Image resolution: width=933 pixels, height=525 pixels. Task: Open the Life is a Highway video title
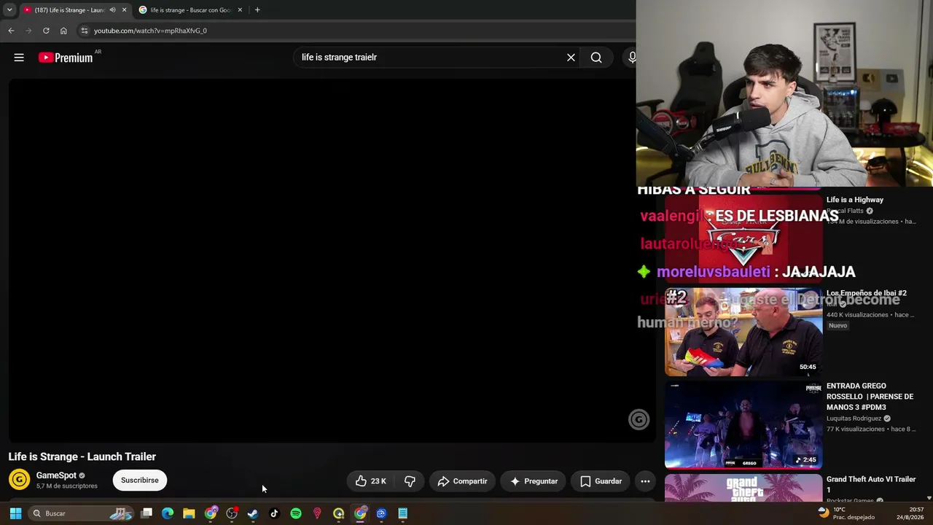click(855, 200)
